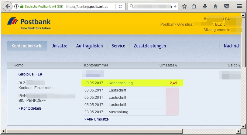Image resolution: width=247 pixels, height=135 pixels.
Task: Open Zusatzleistungen navigation item
Action: pos(150,46)
